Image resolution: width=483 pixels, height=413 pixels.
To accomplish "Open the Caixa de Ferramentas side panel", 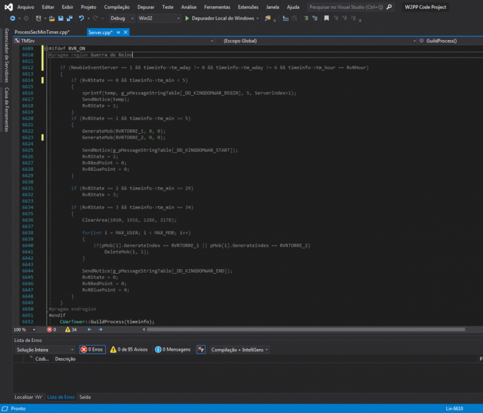I will [x=7, y=110].
